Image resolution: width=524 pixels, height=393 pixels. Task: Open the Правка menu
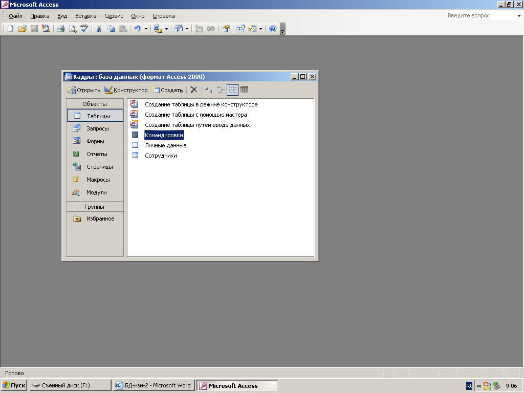coord(40,16)
